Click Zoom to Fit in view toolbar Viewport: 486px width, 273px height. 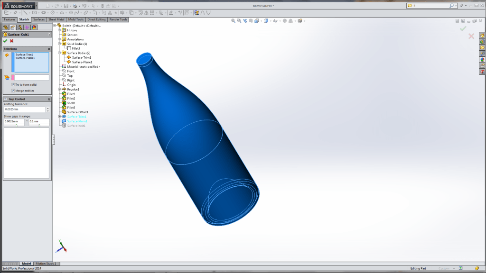[233, 21]
